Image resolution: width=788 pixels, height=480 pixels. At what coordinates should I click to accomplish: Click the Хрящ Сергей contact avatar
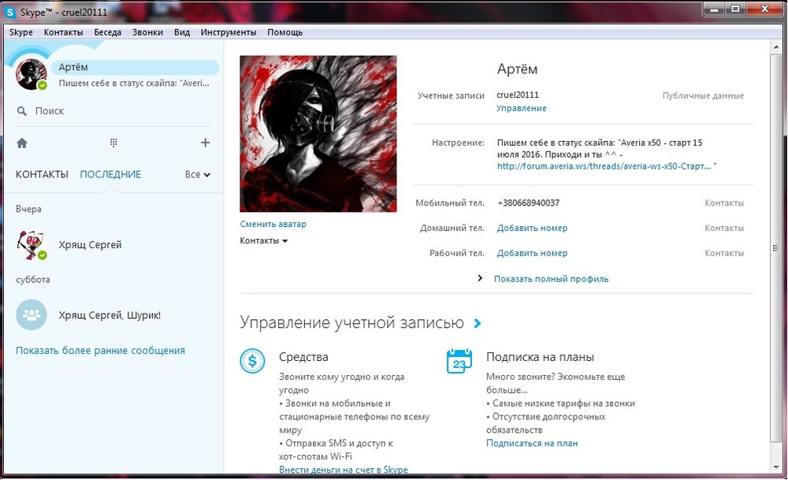(x=32, y=245)
